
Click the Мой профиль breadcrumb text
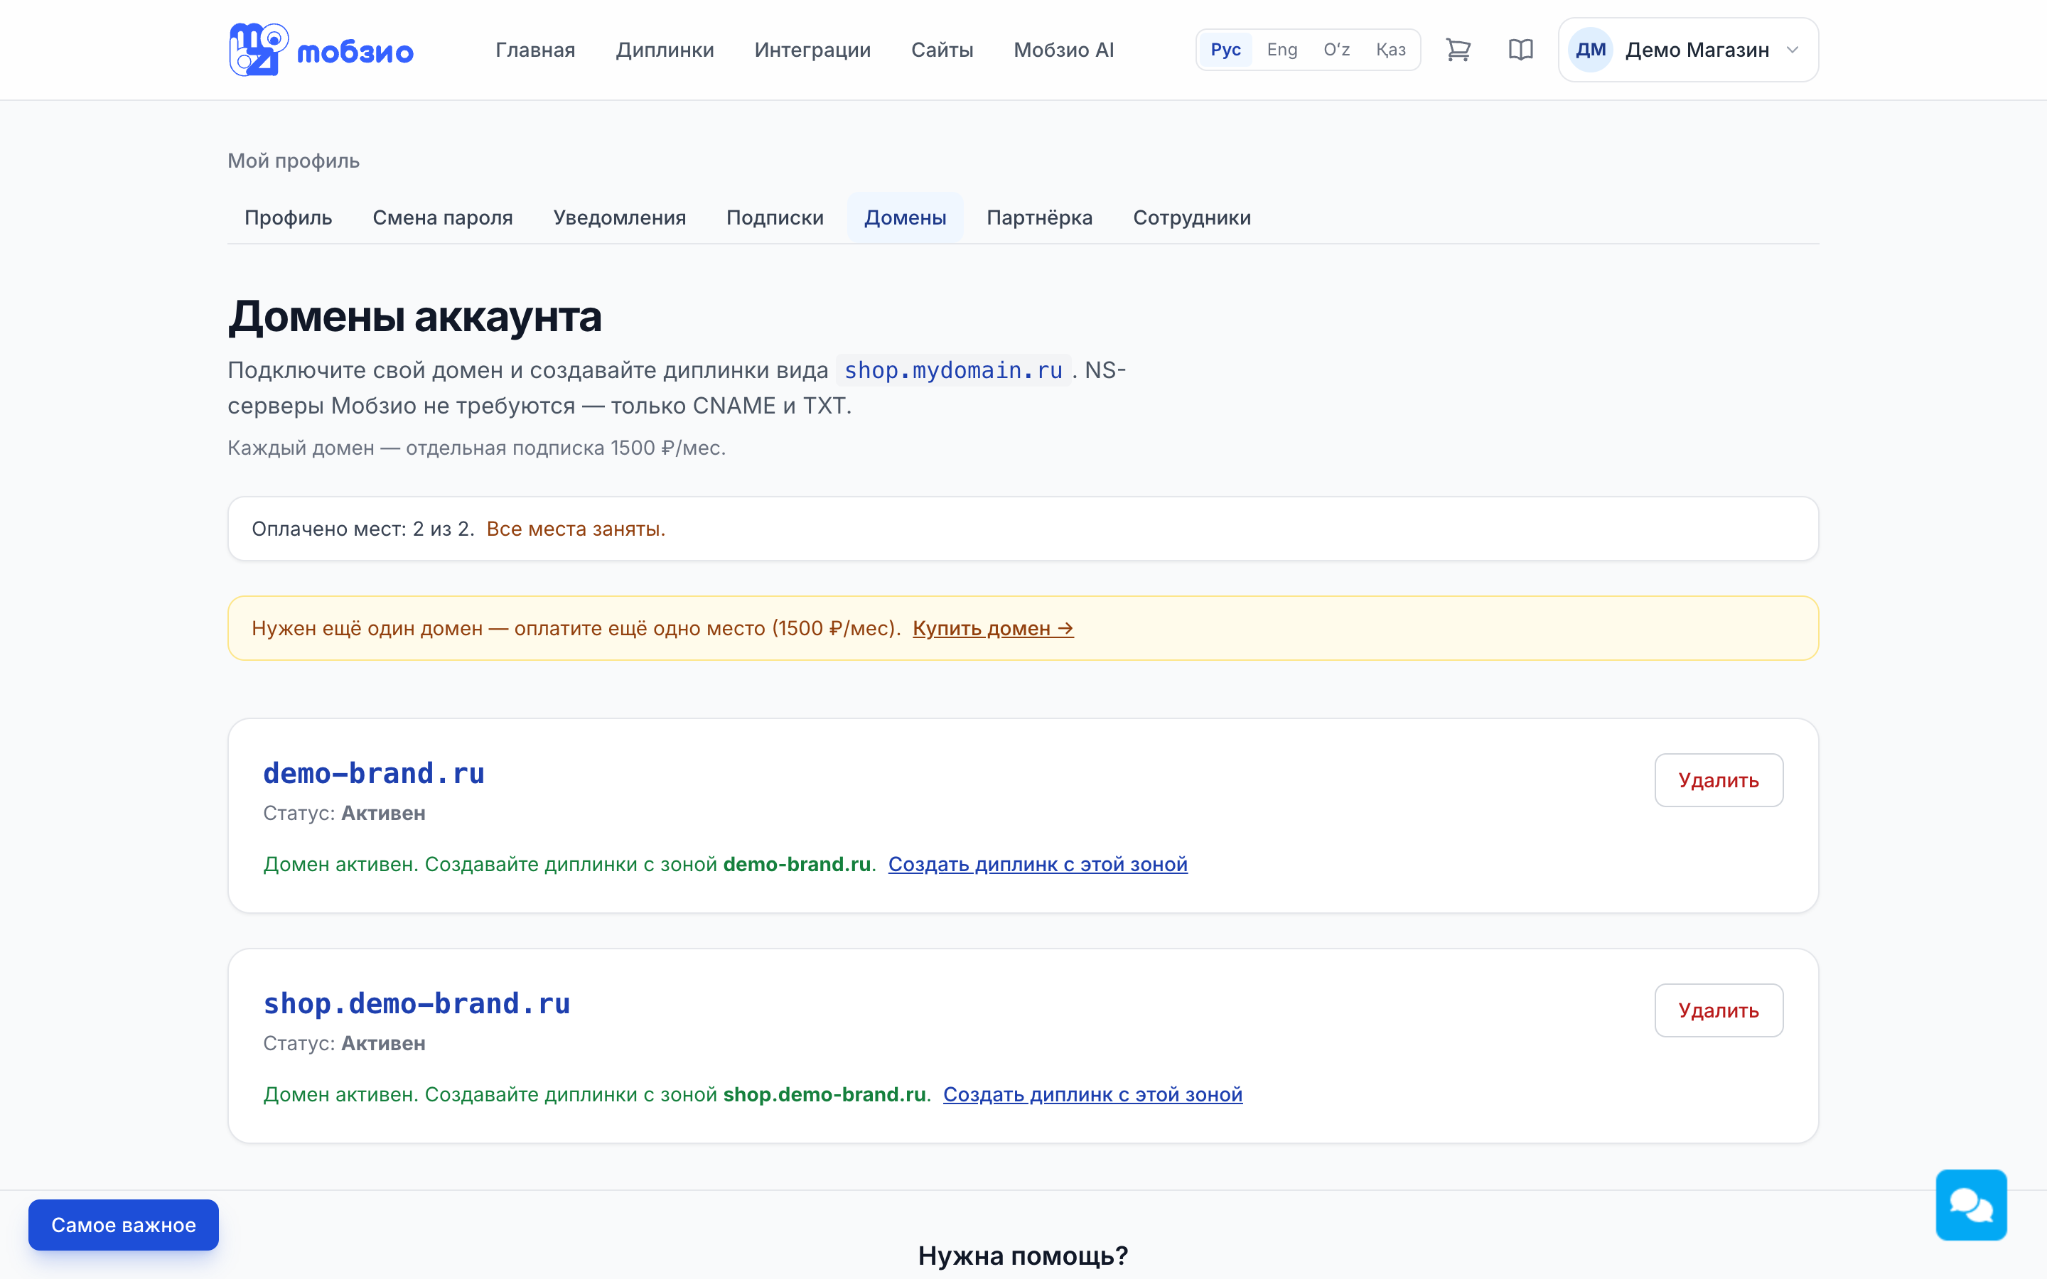click(294, 161)
